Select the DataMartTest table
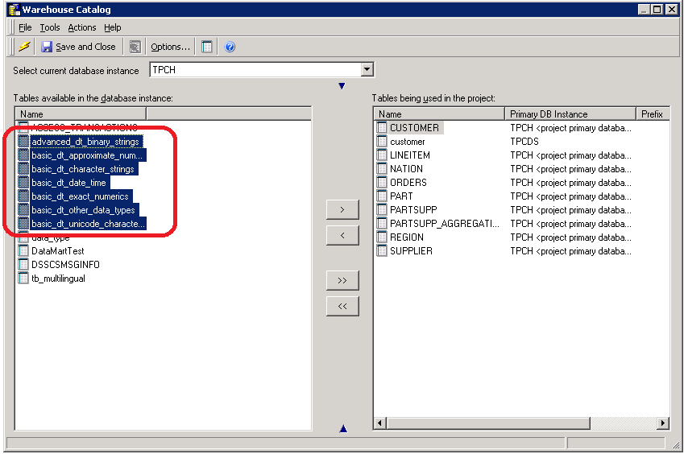This screenshot has width=684, height=454. (57, 251)
